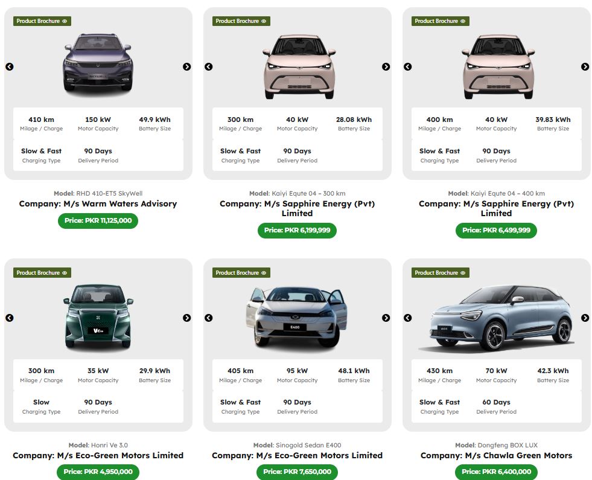Open Product Brochure for SkyWell RHD 410-ET5
The height and width of the screenshot is (480, 592).
[42, 21]
